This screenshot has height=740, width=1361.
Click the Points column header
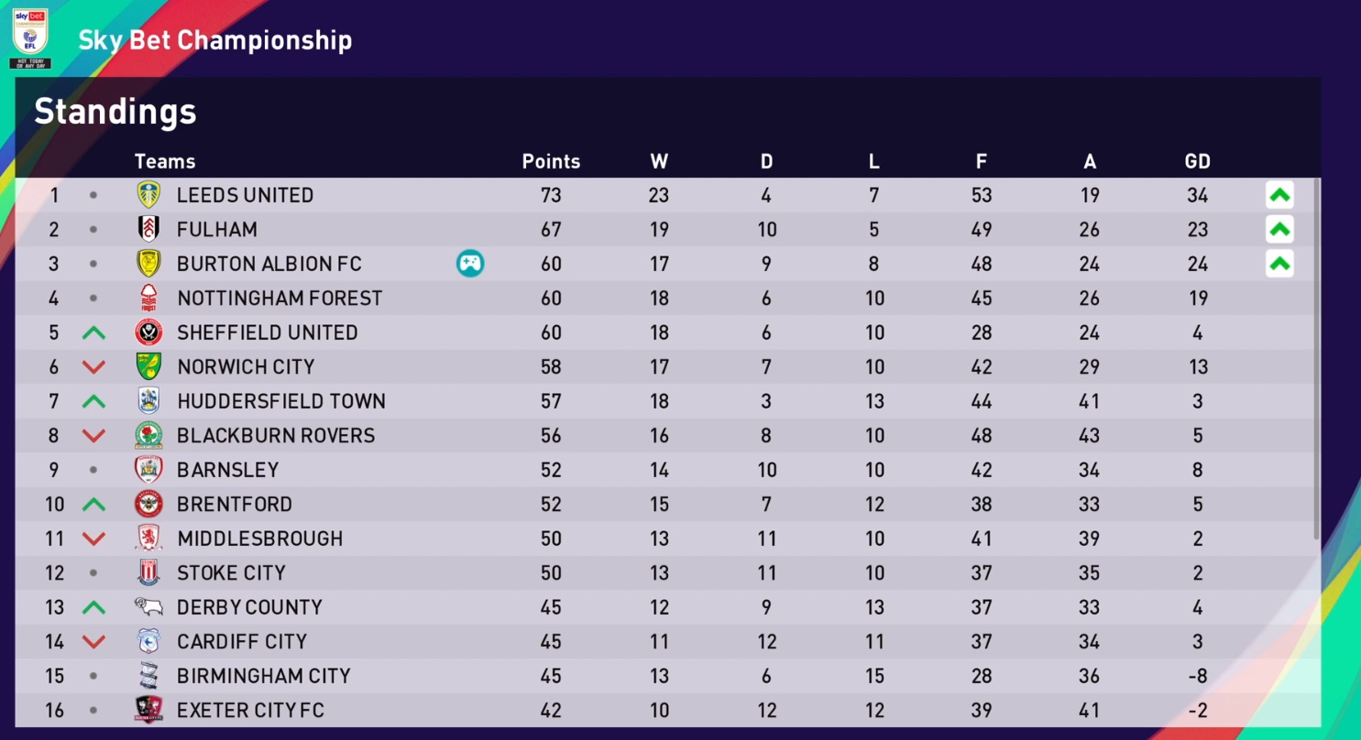point(551,161)
